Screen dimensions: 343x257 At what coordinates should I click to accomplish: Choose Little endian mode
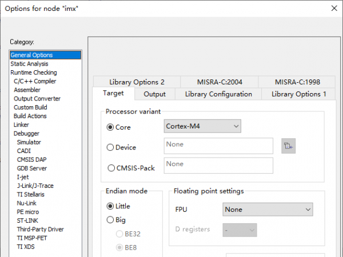pyautogui.click(x=111, y=206)
